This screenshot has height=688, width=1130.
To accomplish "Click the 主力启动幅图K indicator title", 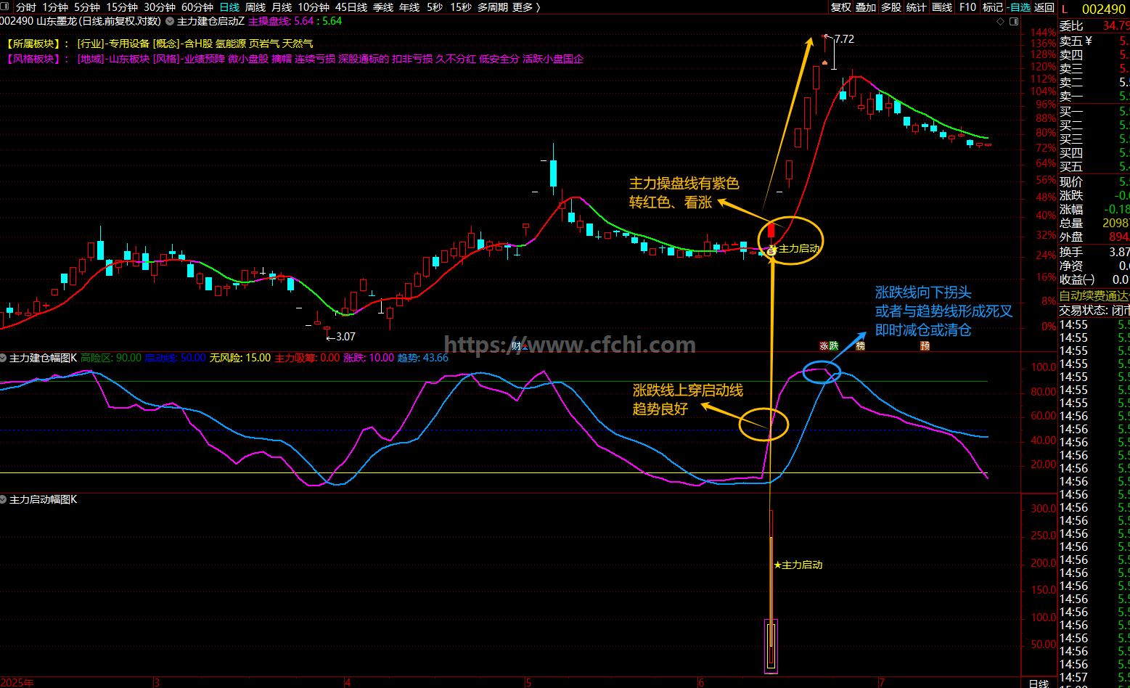I will click(x=43, y=499).
